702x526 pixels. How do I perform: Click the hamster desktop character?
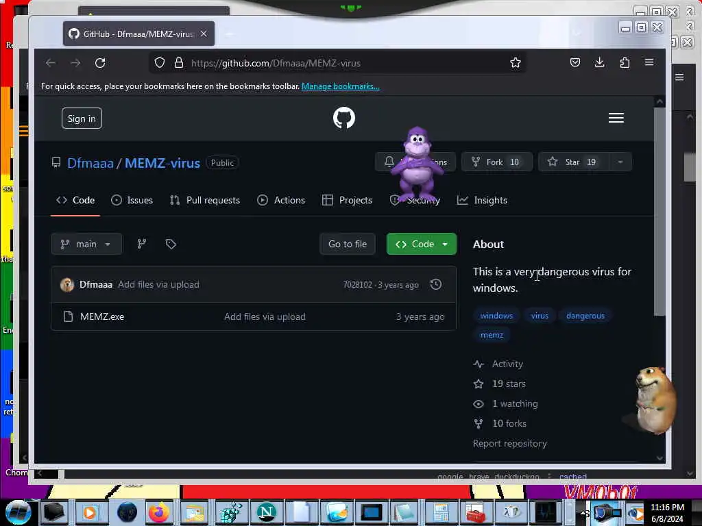(655, 400)
